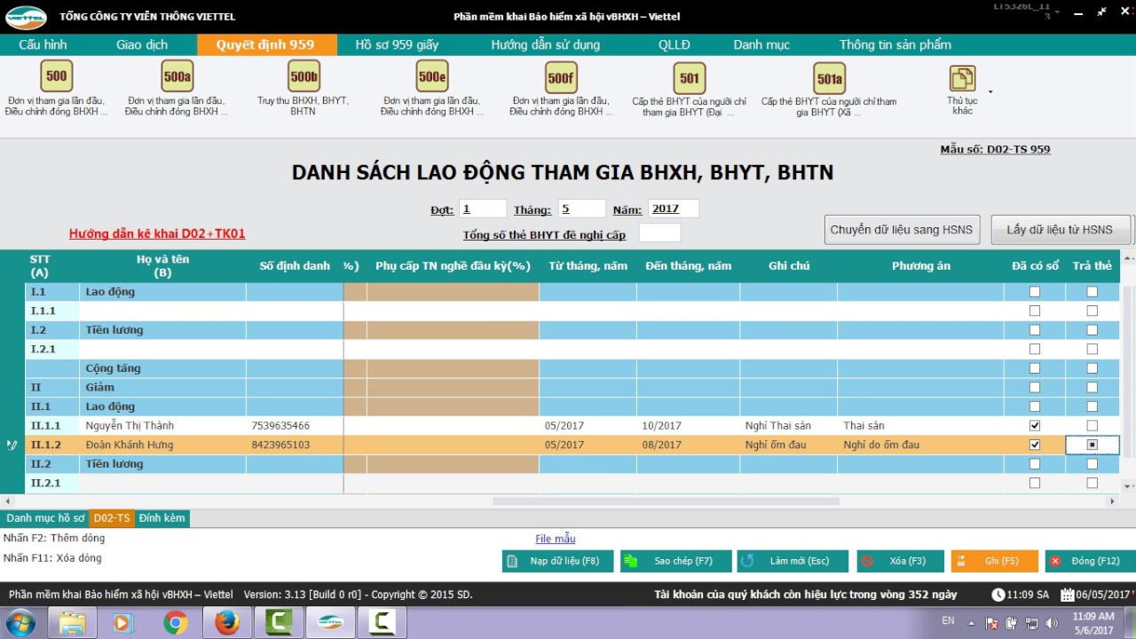Click Chuyển dữ liệu sang HSNS button
The height and width of the screenshot is (639, 1136).
901,230
